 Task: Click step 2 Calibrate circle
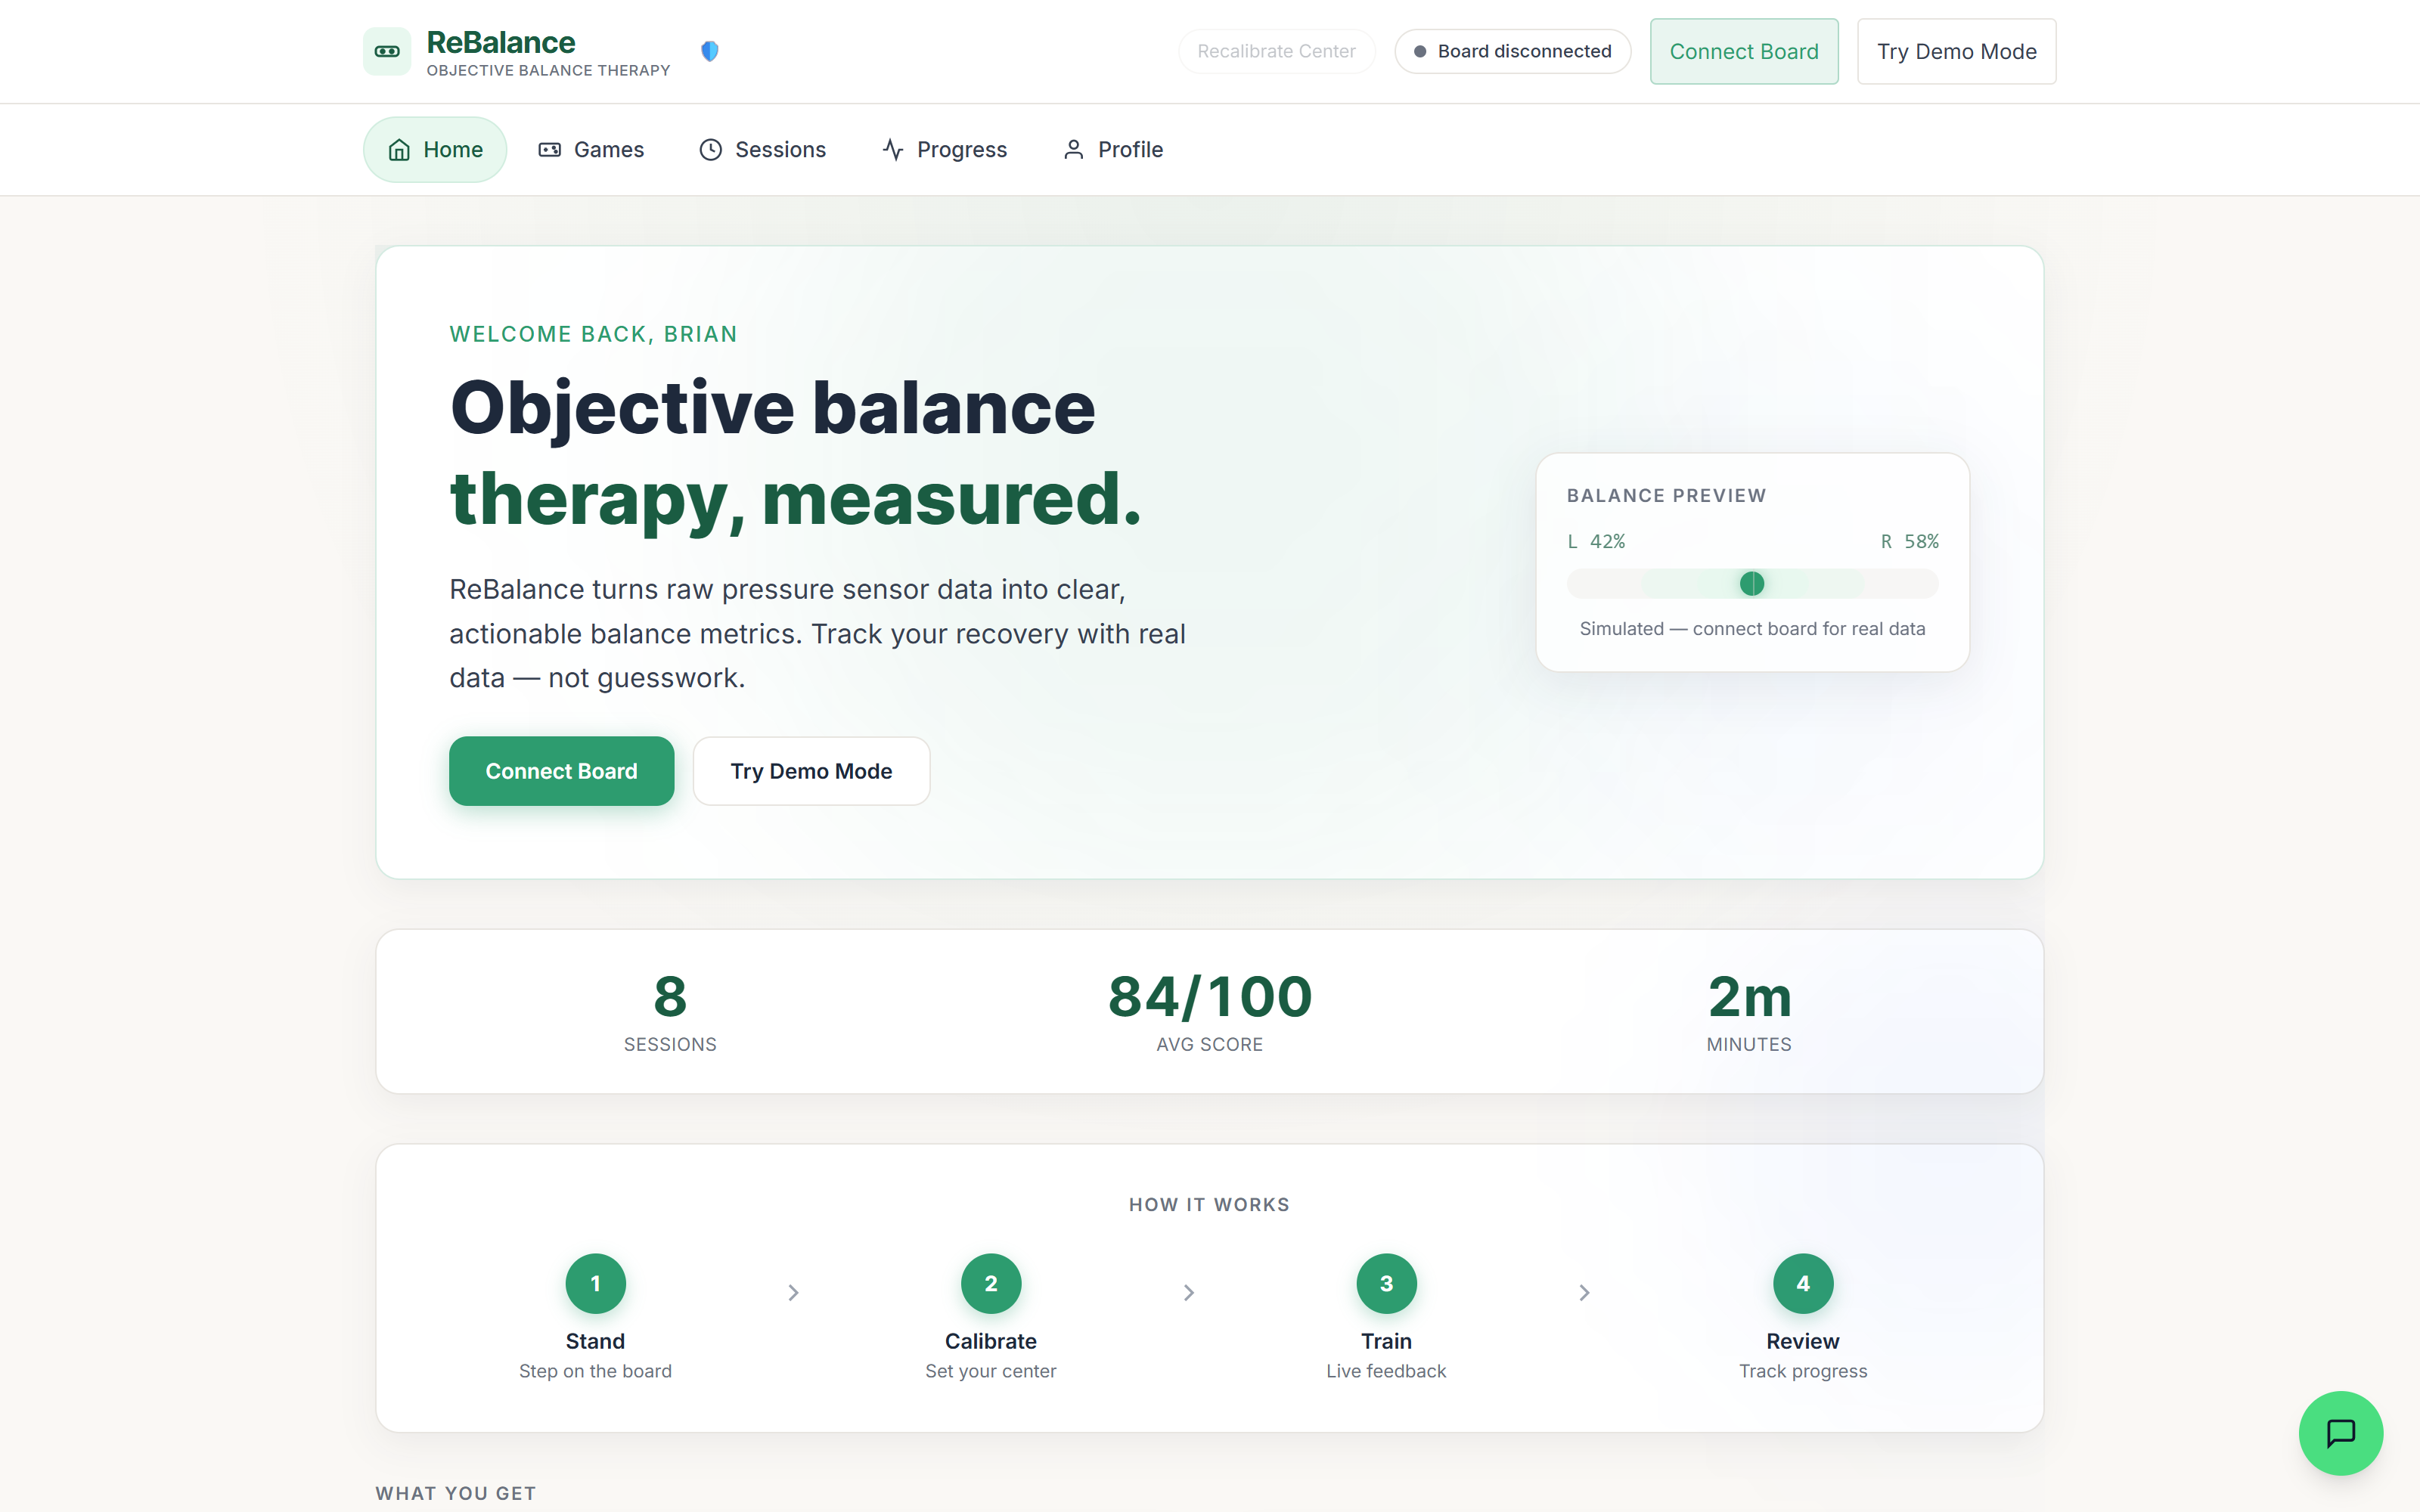[991, 1283]
